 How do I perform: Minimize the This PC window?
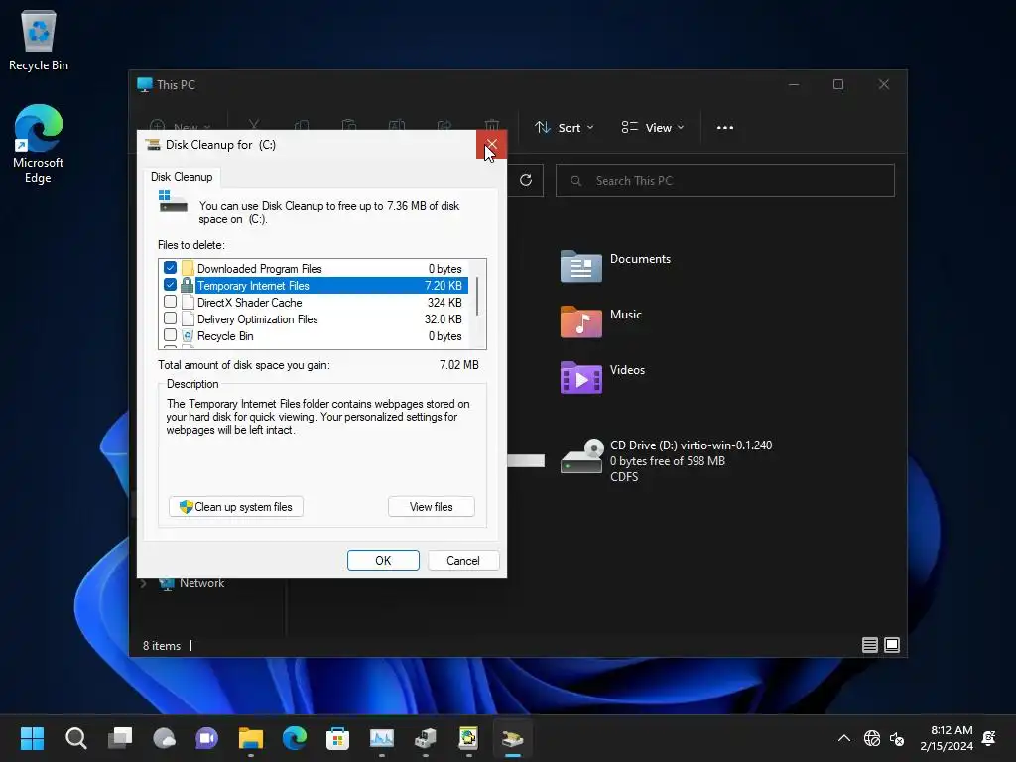point(794,85)
